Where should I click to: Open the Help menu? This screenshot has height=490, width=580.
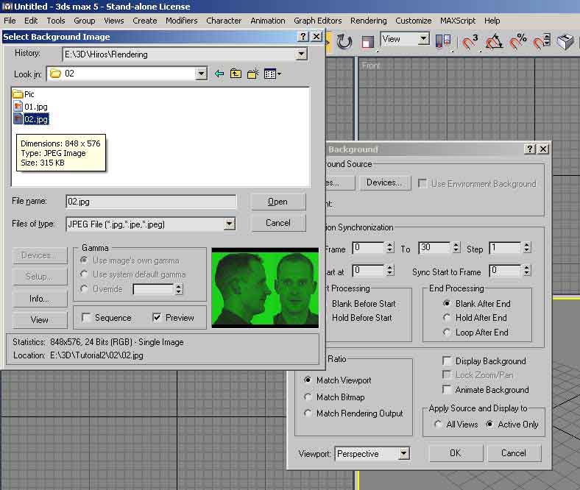492,21
